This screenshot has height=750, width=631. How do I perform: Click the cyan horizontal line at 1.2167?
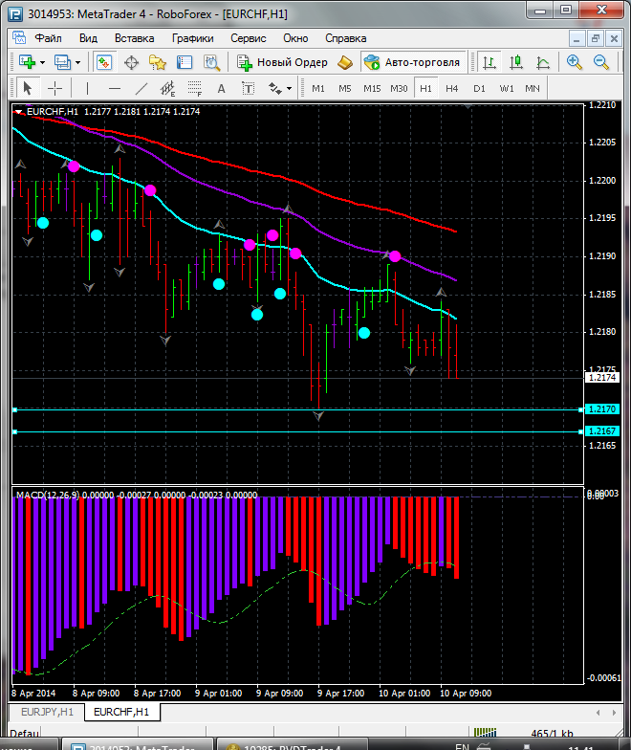[x=298, y=432]
